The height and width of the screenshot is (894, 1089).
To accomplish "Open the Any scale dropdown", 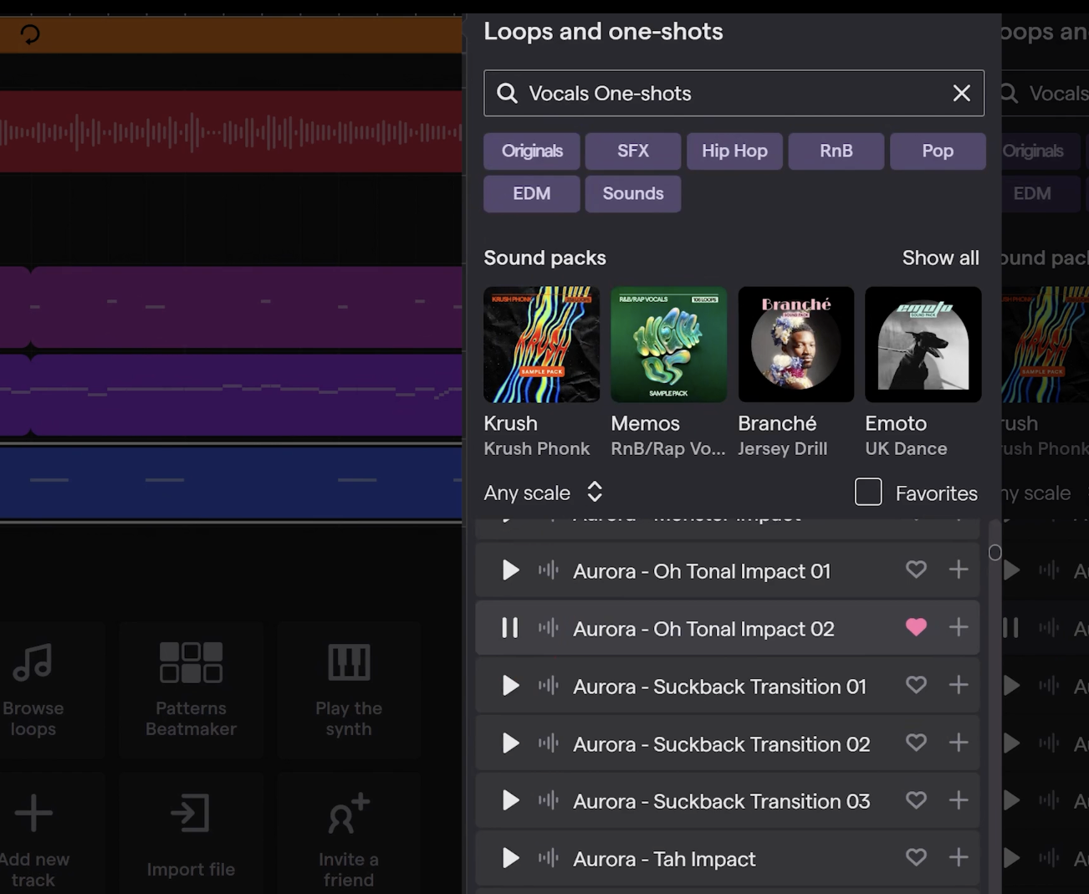I will point(544,493).
